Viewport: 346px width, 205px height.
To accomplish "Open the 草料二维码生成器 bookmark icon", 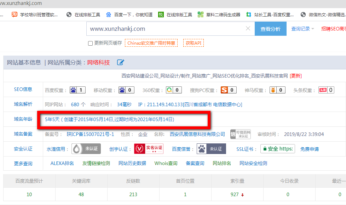I will pos(201,15).
